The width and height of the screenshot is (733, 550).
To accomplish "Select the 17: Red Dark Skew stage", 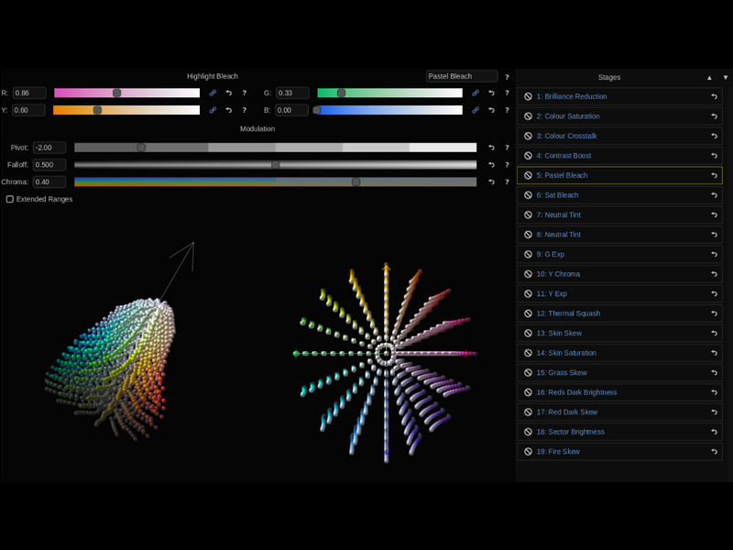I will point(605,412).
